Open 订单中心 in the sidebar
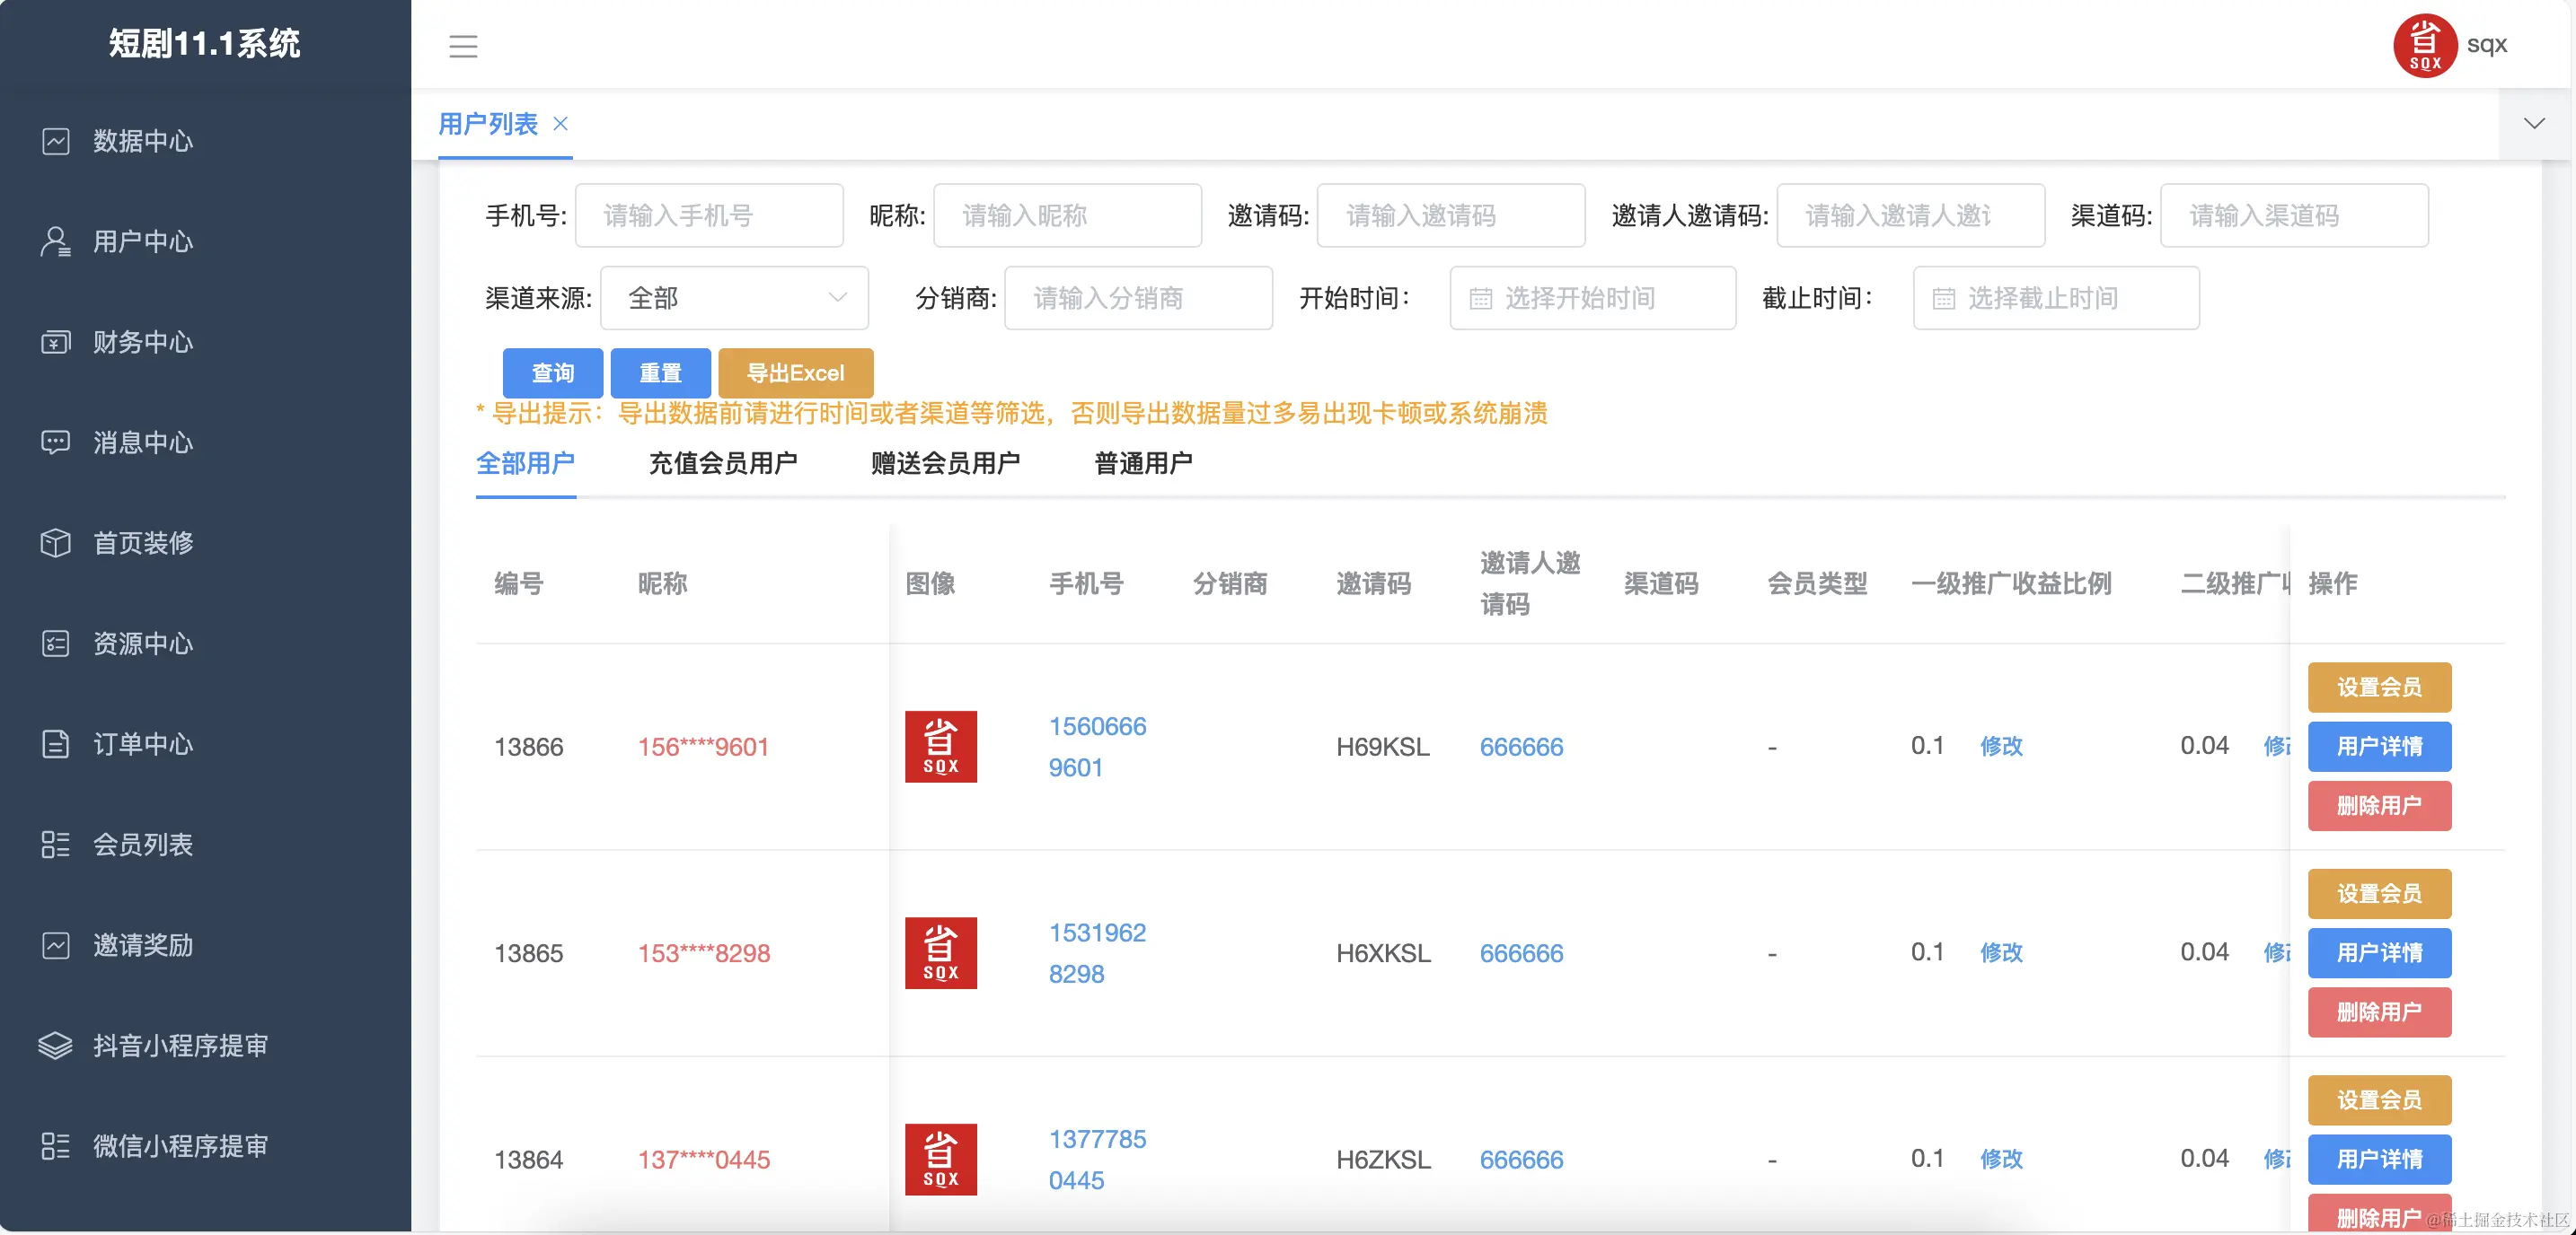Image resolution: width=2576 pixels, height=1235 pixels. pos(141,744)
